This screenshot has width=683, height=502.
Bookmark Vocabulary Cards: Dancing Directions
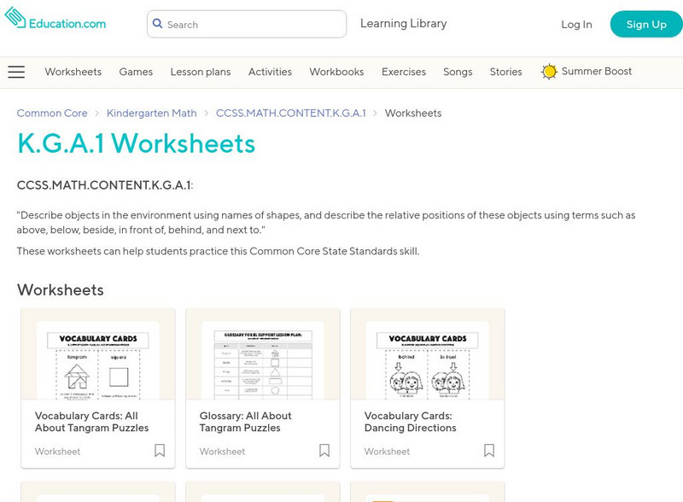pyautogui.click(x=489, y=451)
